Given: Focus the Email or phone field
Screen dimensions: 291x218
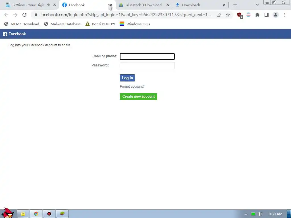Looking at the screenshot, I should click(147, 56).
